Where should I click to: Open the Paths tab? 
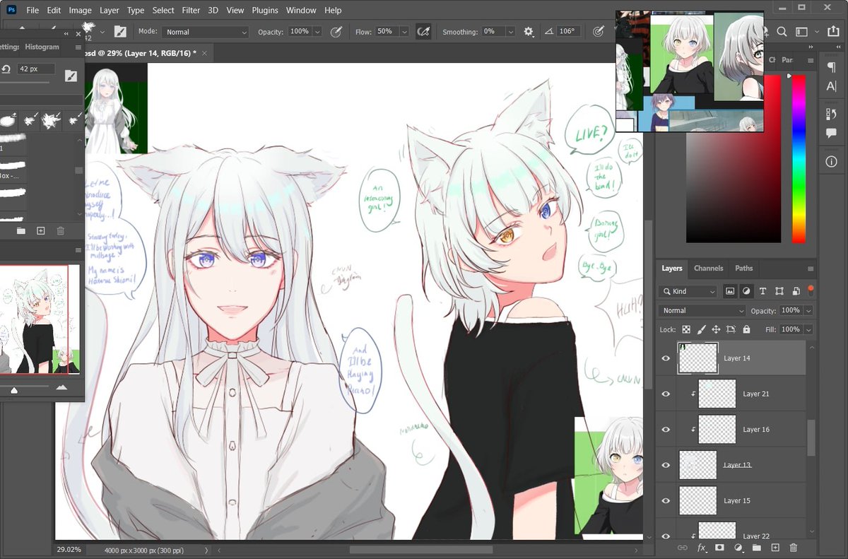coord(744,269)
